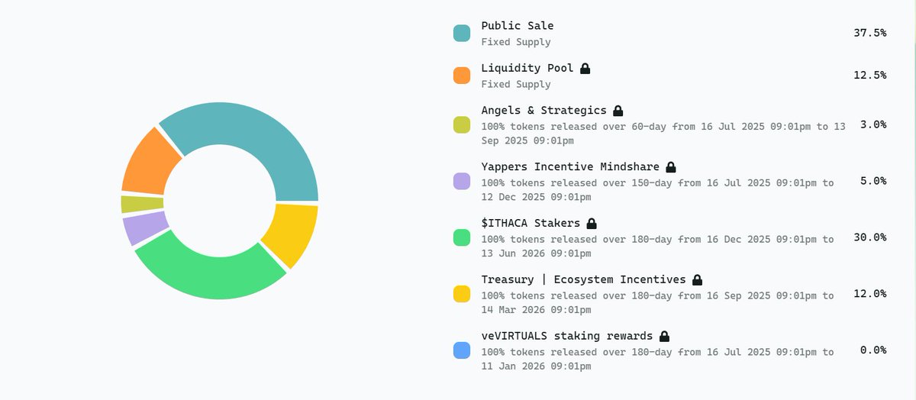Click the lock icon next to Angels & Strategics
Screen dimensions: 916x400
[618, 110]
